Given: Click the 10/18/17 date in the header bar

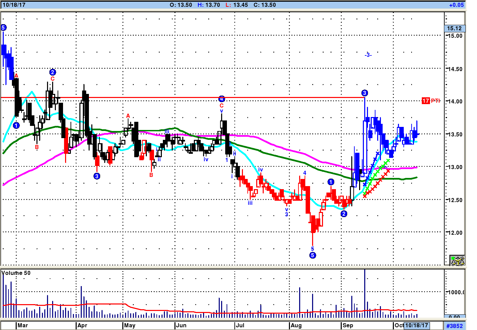Looking at the screenshot, I should 14,5.
